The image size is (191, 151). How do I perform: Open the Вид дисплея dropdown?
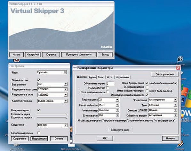(52, 84)
